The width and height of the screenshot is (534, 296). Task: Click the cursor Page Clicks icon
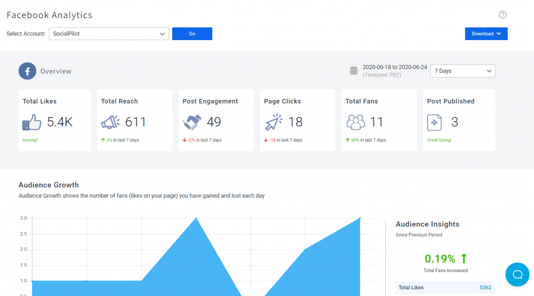[x=274, y=122]
